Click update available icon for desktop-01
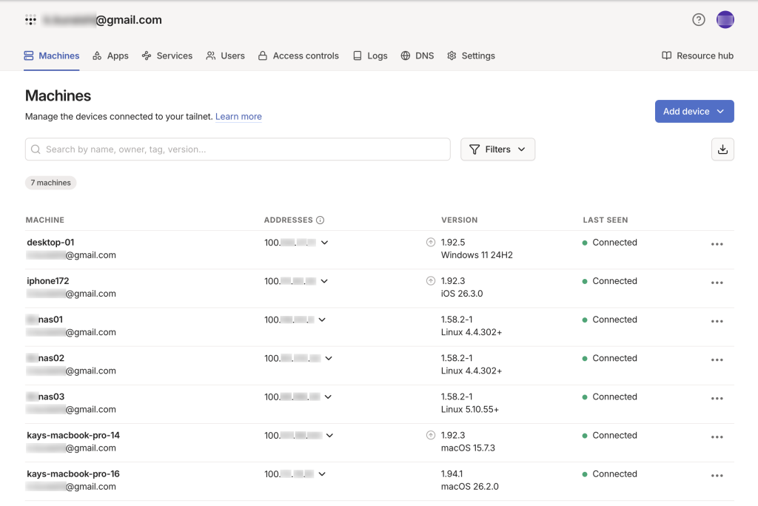Screen dimensions: 758x506 (x=431, y=243)
